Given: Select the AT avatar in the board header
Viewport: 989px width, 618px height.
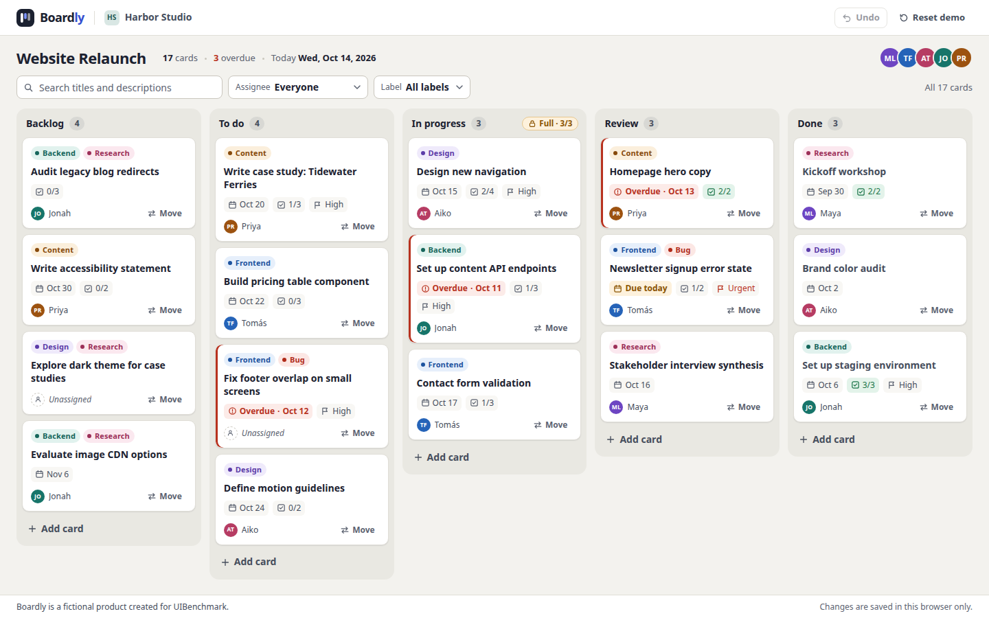Looking at the screenshot, I should [925, 58].
